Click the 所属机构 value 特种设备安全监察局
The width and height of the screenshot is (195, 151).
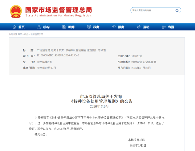[x=144, y=62]
